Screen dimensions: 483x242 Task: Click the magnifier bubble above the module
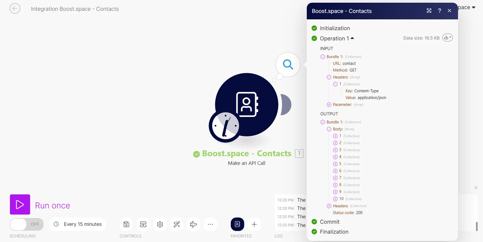coord(288,64)
